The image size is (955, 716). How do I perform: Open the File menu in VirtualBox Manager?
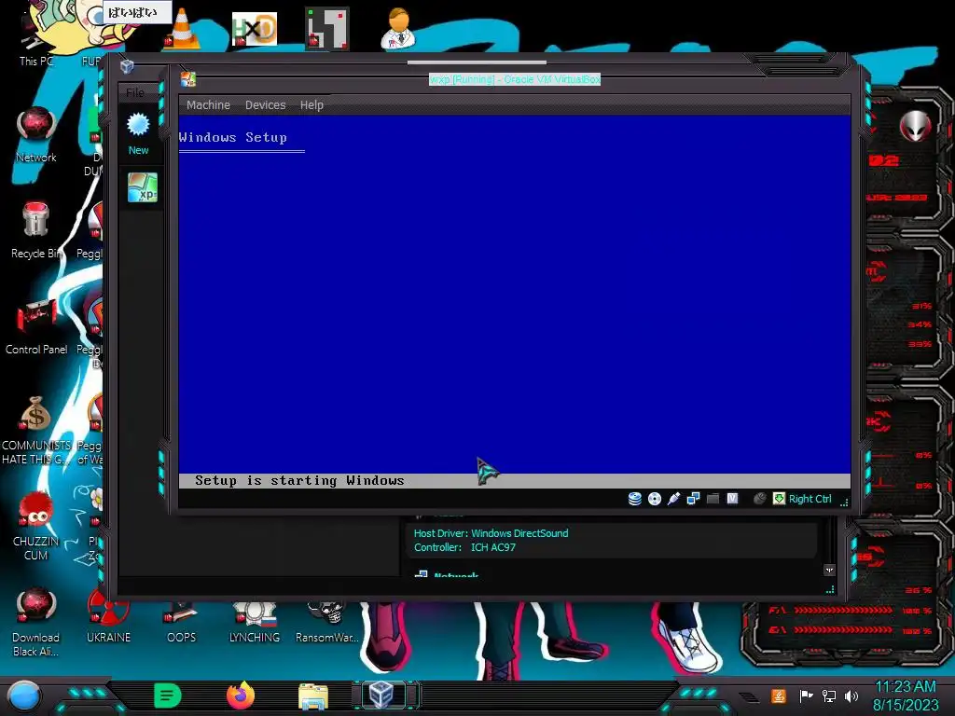[135, 92]
